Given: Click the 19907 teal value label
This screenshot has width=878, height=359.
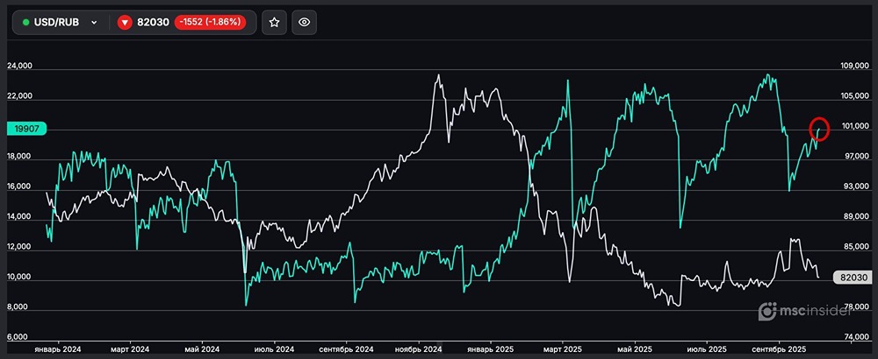Looking at the screenshot, I should pos(25,129).
